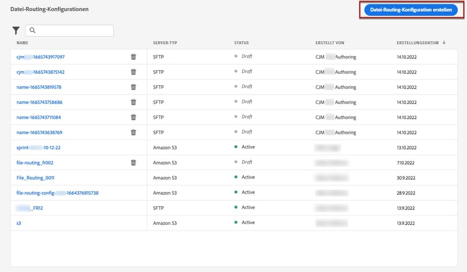Click the filter funnel icon
This screenshot has height=272, width=467.
pos(16,30)
